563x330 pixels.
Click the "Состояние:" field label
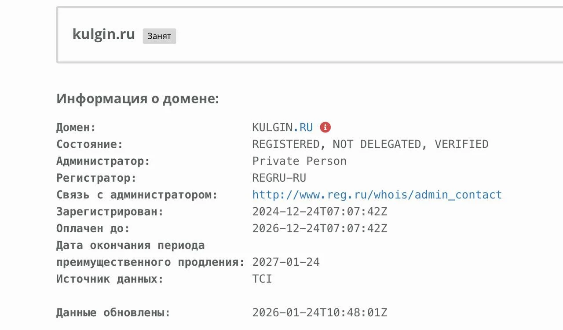(89, 144)
